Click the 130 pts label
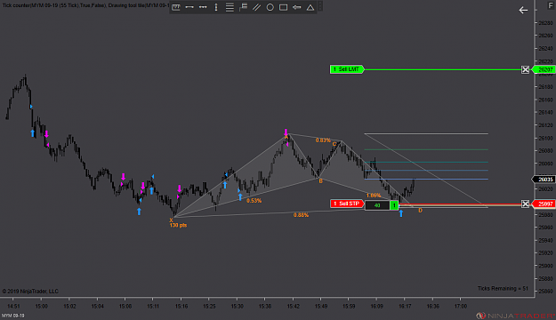The image size is (556, 320). pos(178,226)
